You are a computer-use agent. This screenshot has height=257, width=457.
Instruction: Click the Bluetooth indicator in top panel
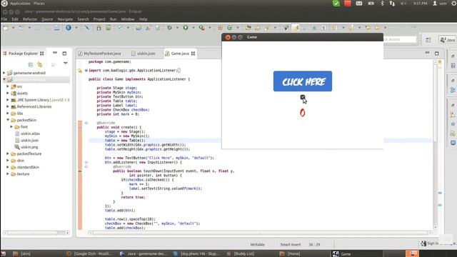click(382, 4)
